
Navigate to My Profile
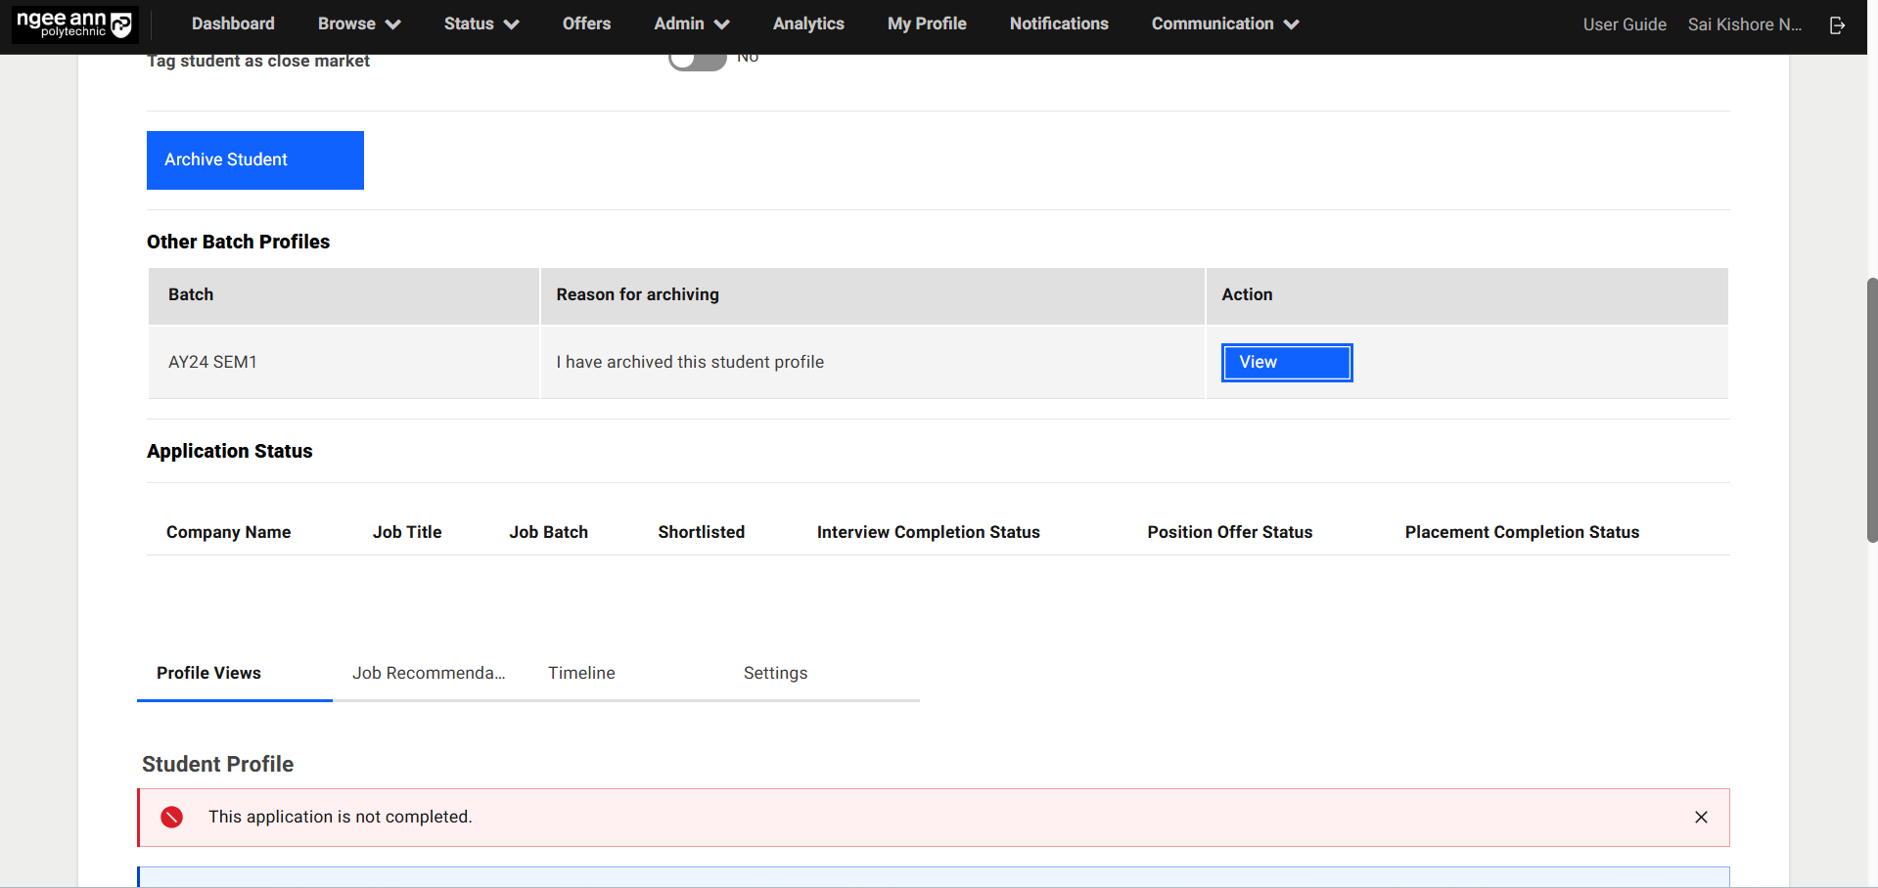(x=927, y=24)
